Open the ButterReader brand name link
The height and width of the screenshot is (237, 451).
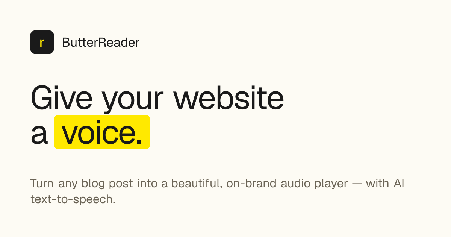101,43
